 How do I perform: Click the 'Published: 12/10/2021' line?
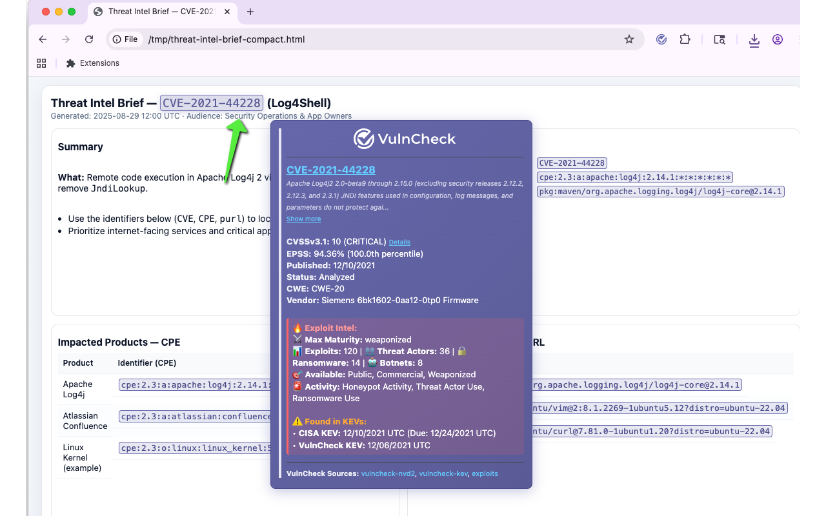pyautogui.click(x=330, y=265)
